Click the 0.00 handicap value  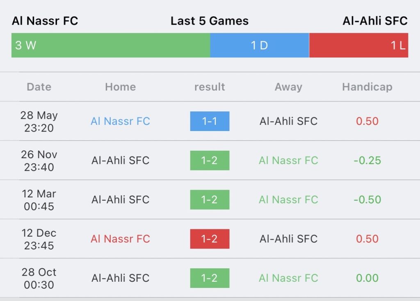[x=367, y=278]
